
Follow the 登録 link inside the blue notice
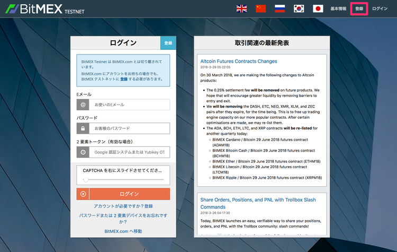point(124,79)
